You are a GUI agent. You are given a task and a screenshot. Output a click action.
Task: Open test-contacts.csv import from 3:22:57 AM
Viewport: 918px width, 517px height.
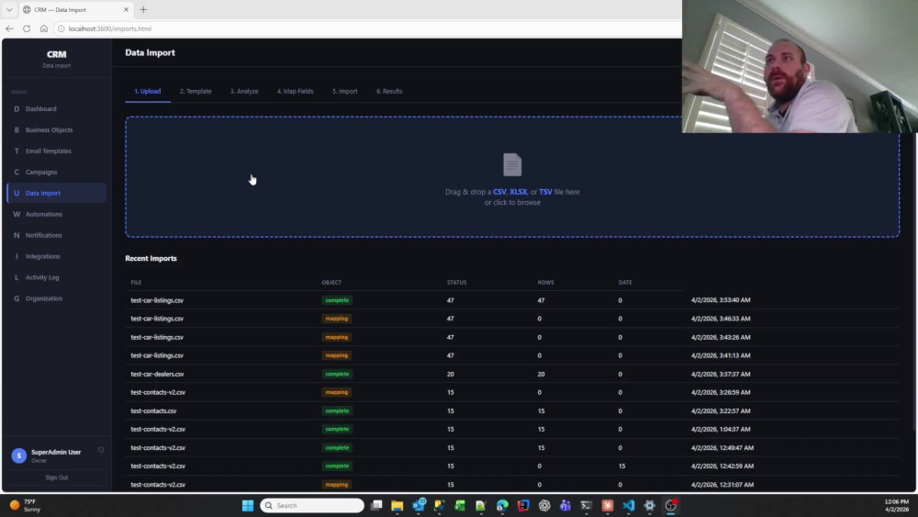153,411
